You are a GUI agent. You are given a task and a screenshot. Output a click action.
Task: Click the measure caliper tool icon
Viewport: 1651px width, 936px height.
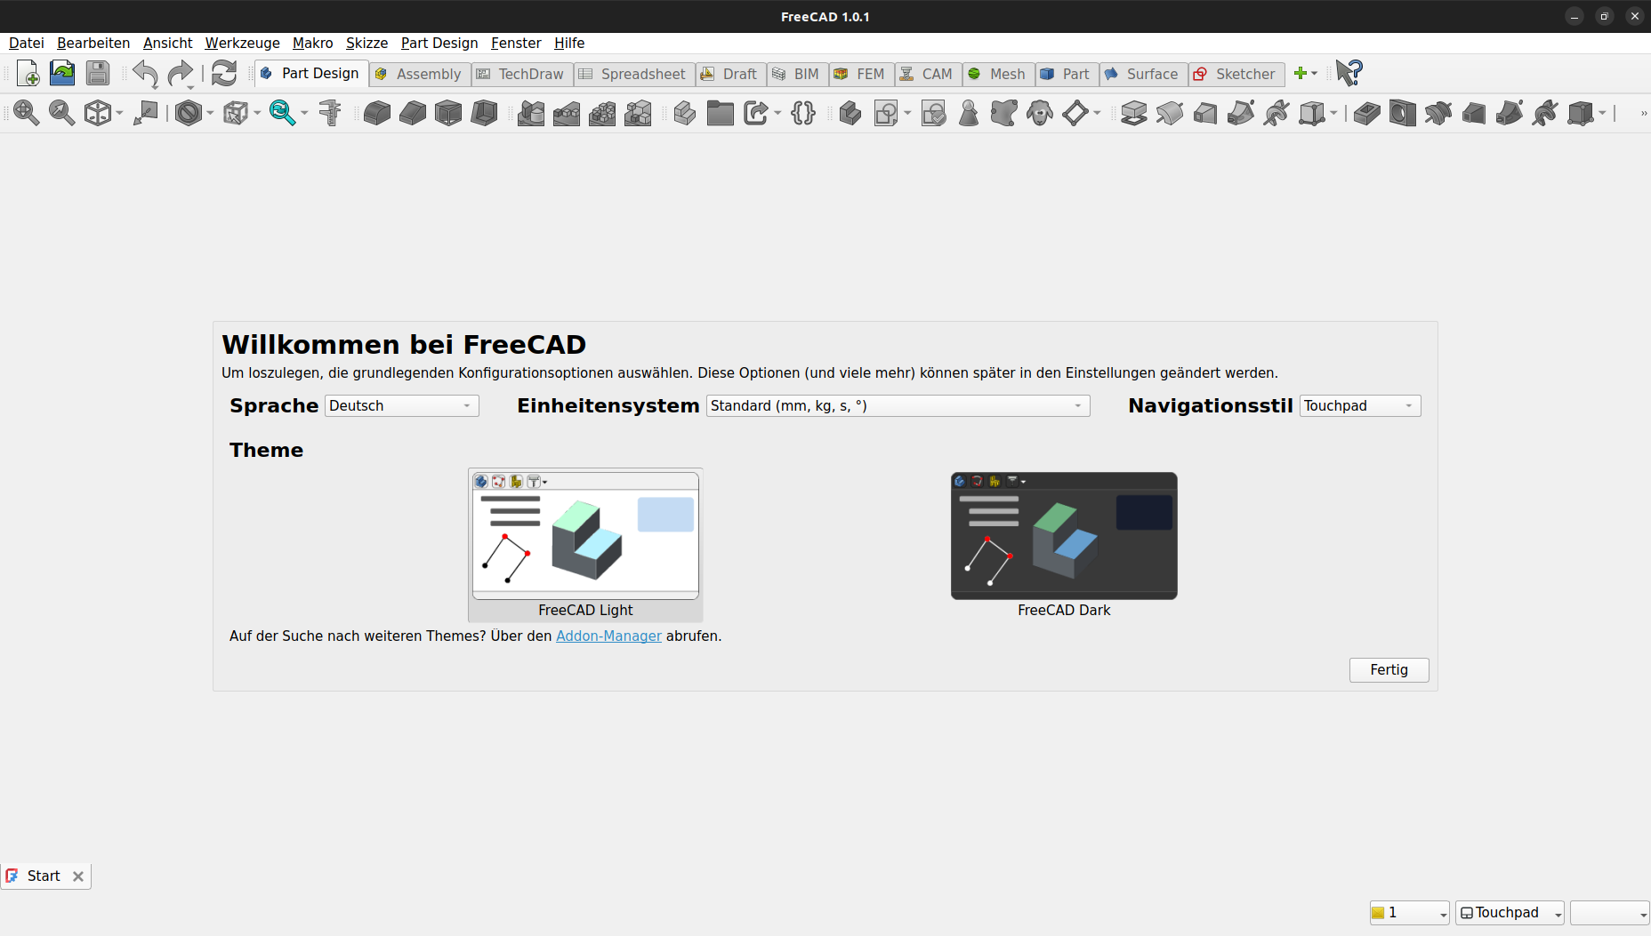(x=330, y=113)
